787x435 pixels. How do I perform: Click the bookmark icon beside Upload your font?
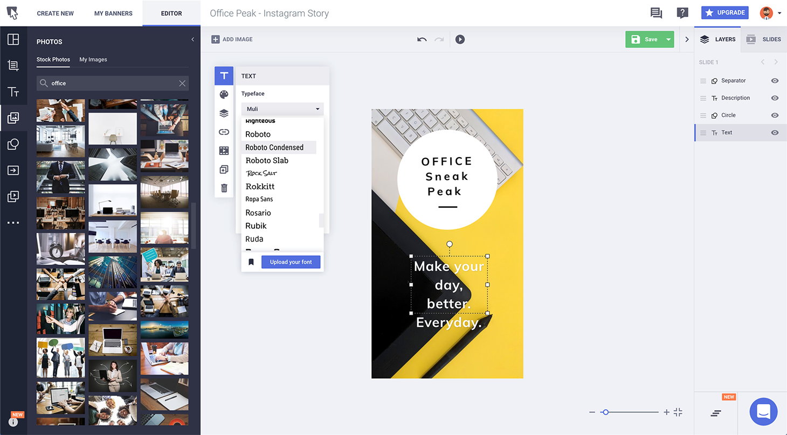(x=251, y=262)
